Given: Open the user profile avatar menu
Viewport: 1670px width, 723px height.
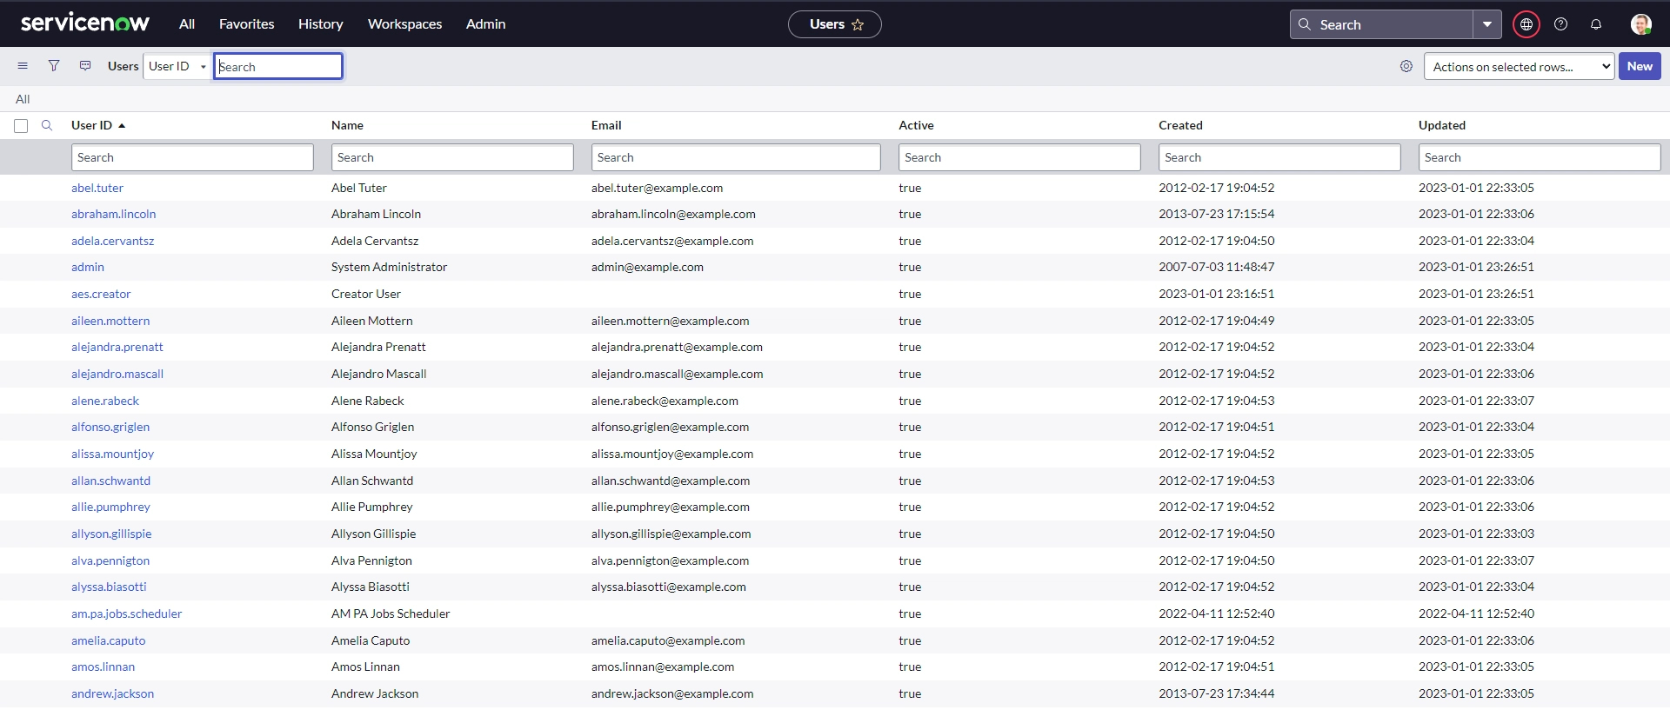Looking at the screenshot, I should point(1641,24).
